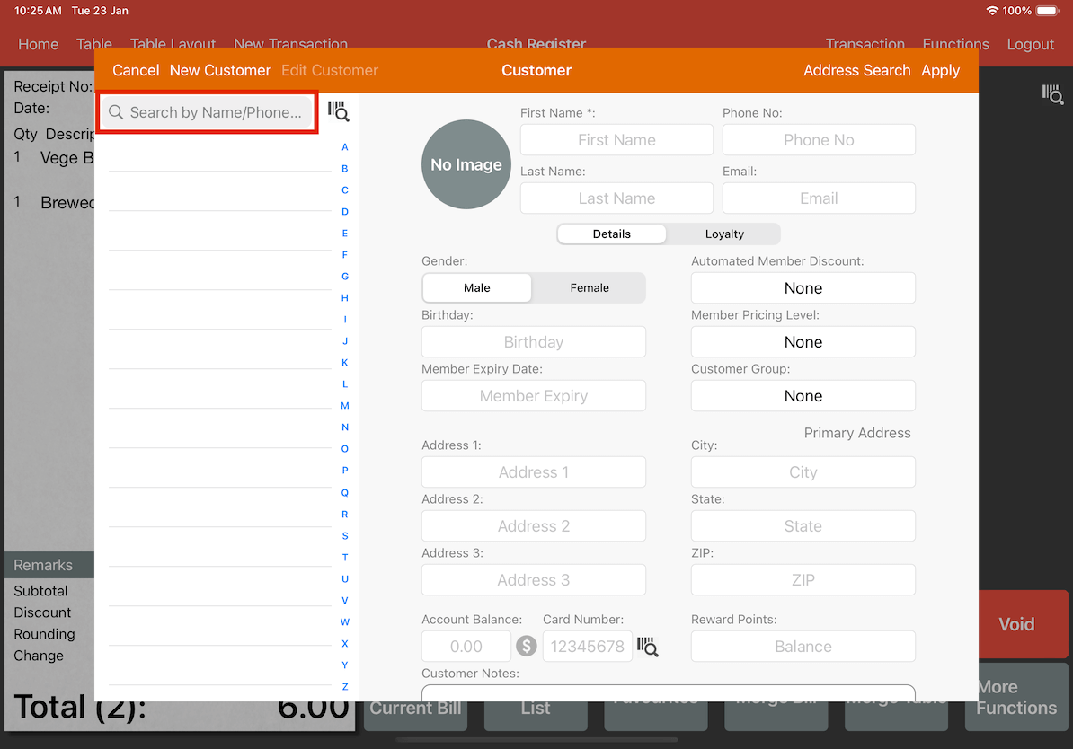Switch to the Loyalty view
The image size is (1073, 749).
[x=723, y=234]
